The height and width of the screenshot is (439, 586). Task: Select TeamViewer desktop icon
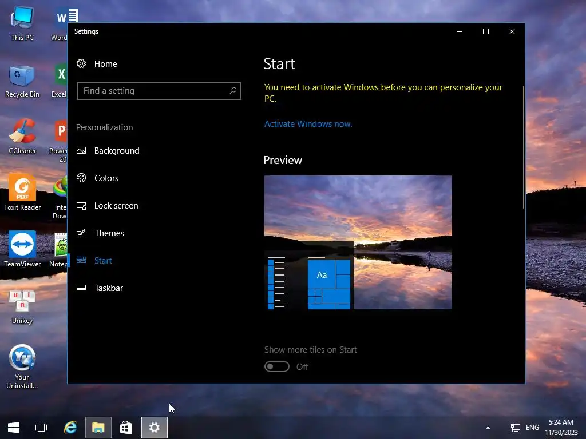22,249
